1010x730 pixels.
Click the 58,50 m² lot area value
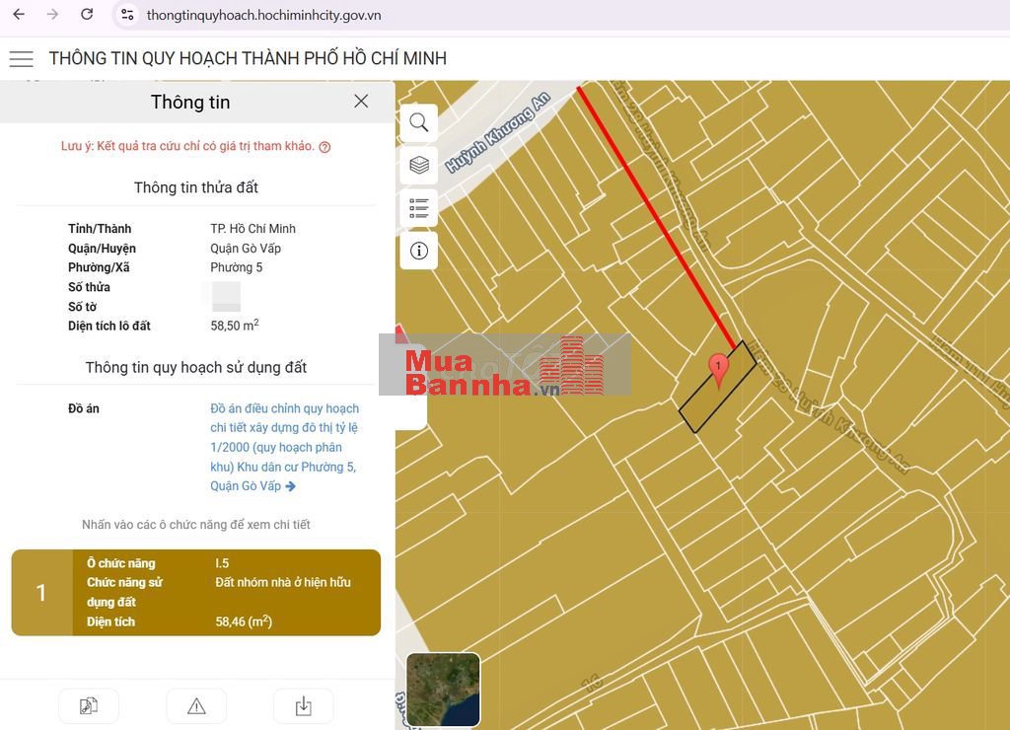[235, 326]
